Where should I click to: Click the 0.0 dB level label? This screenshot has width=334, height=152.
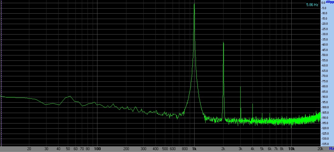click(x=323, y=3)
